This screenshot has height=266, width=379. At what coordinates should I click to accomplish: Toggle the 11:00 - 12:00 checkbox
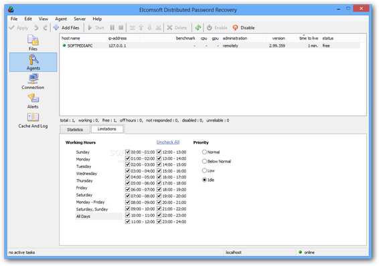click(x=128, y=221)
